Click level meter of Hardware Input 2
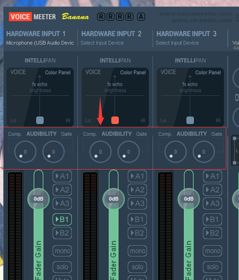Viewport: 239px width, 280px height. [x=90, y=226]
